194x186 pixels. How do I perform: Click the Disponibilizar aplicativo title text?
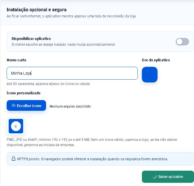[x=31, y=39]
